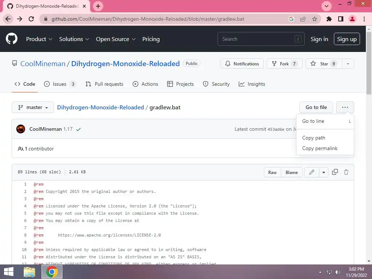Viewport: 372px width, 279px height.
Task: Open Chrome three-dot menu
Action: click(x=364, y=19)
